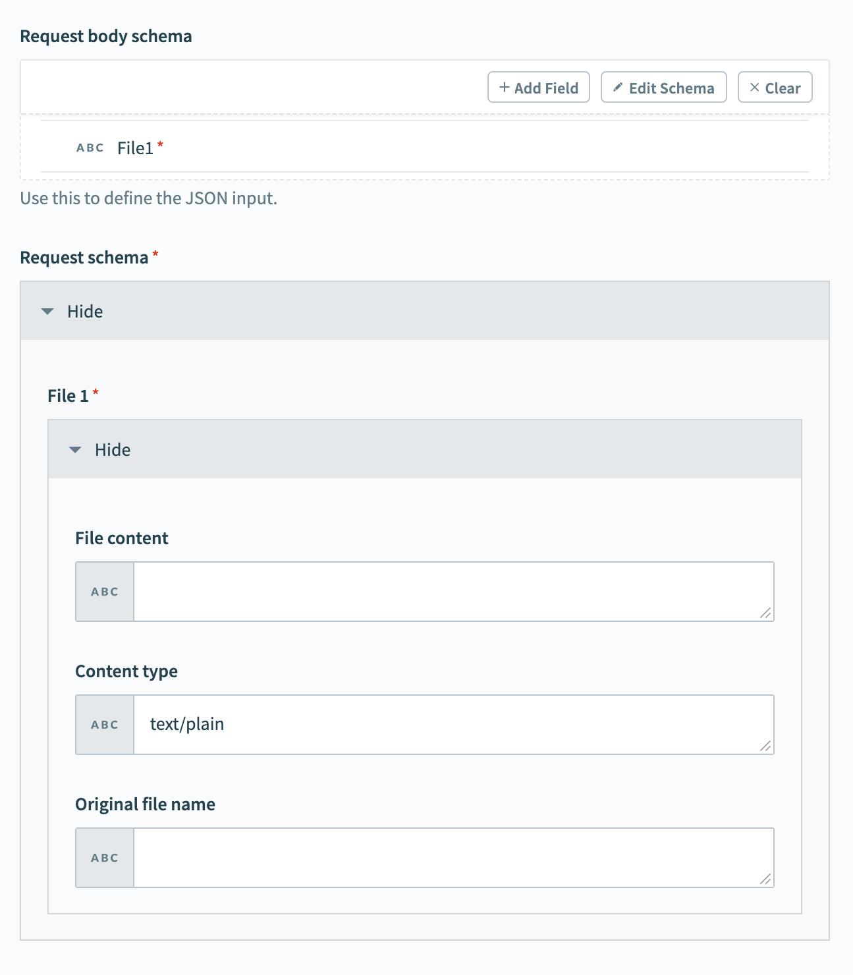Click the ABC badge of File content
The image size is (853, 975).
tap(105, 592)
